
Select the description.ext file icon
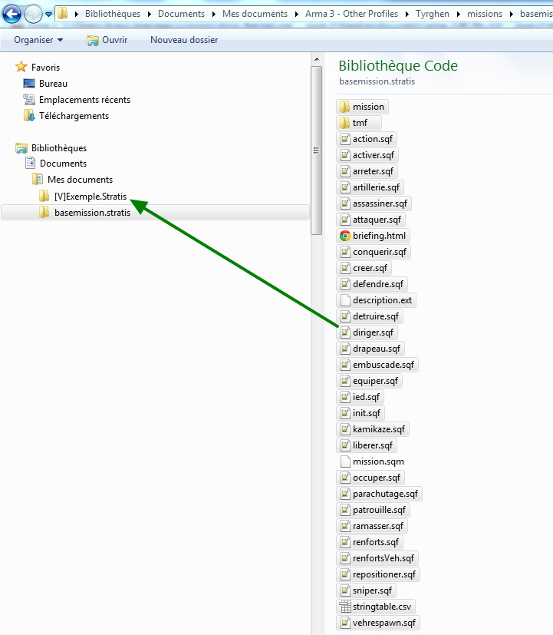[x=344, y=300]
